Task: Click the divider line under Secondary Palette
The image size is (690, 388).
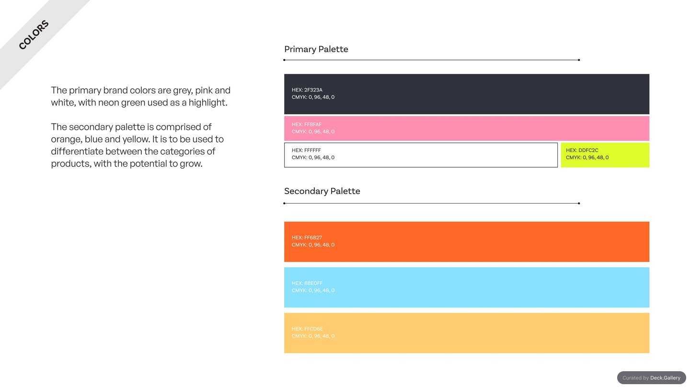Action: click(432, 203)
